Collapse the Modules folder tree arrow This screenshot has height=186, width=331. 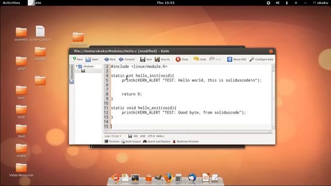pos(77,66)
